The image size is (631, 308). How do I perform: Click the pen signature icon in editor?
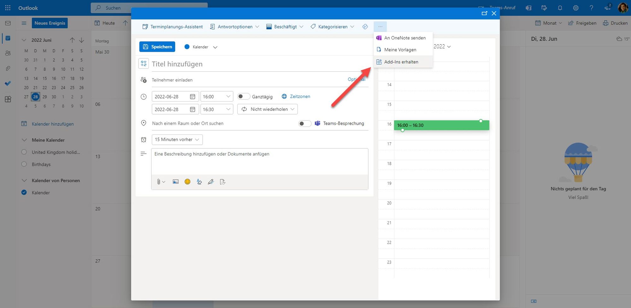pyautogui.click(x=211, y=182)
